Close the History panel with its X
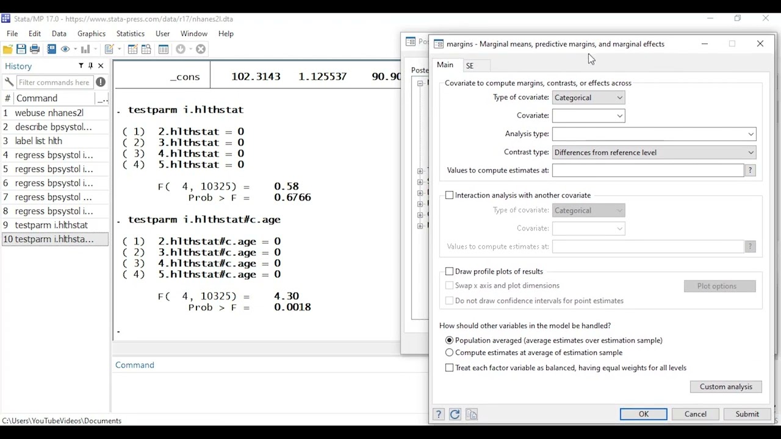This screenshot has height=439, width=781. [101, 66]
